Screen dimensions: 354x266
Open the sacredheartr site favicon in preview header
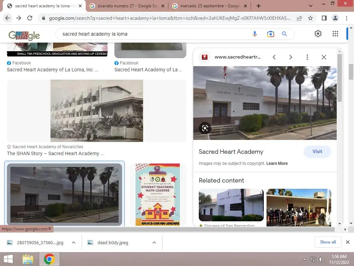[205, 57]
